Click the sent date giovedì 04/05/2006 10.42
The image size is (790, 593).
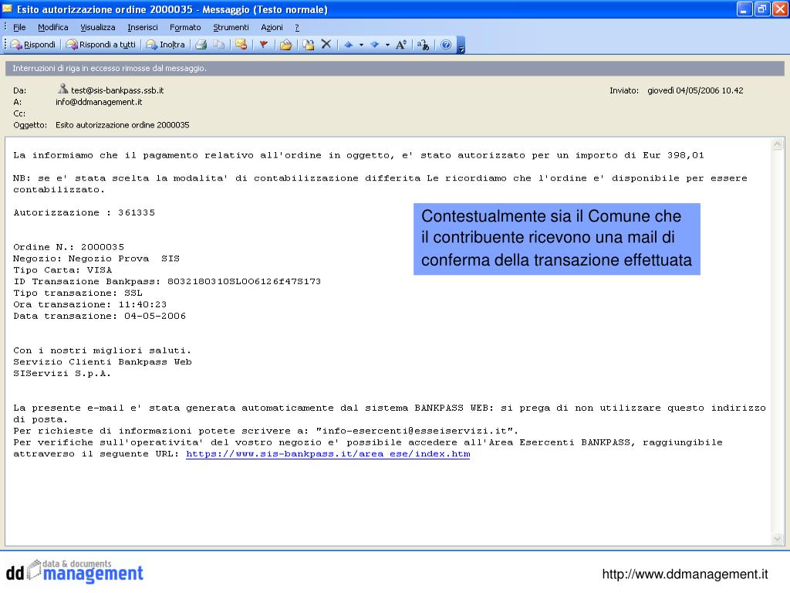pyautogui.click(x=695, y=90)
